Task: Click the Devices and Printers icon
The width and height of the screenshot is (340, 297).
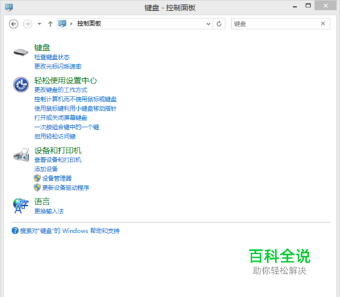Action: 21,155
